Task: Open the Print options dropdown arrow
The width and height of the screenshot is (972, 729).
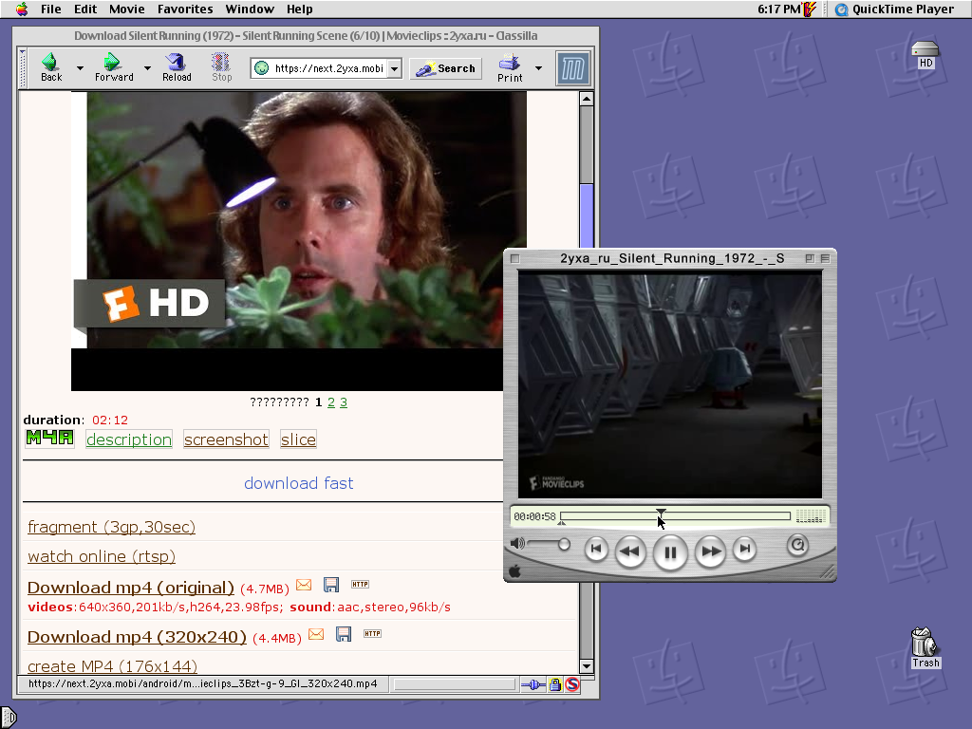Action: coord(539,68)
